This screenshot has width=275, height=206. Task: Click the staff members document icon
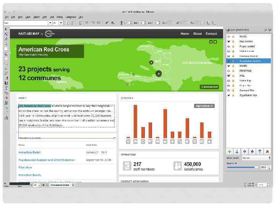click(127, 166)
